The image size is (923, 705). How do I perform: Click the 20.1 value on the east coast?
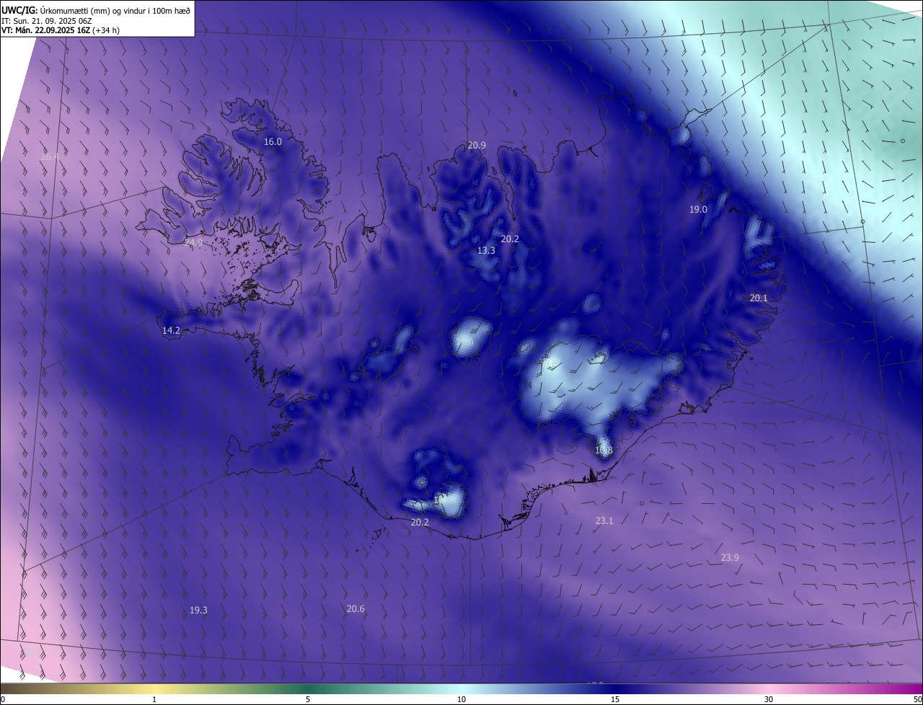tap(759, 298)
